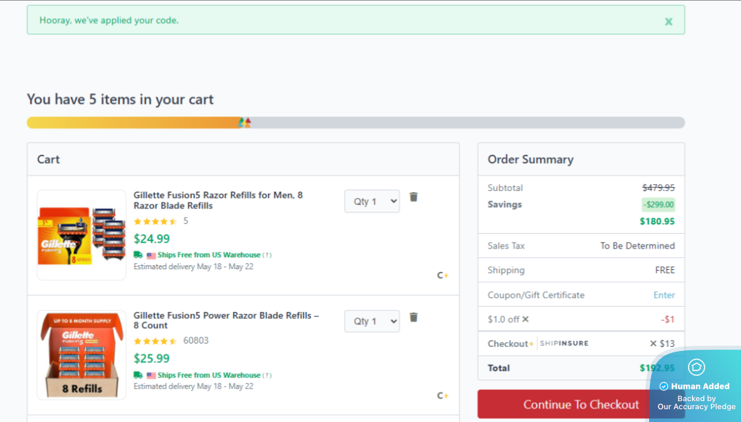The height and width of the screenshot is (422, 741).
Task: Click Ships Free from US Warehouse on first item
Action: pyautogui.click(x=209, y=255)
